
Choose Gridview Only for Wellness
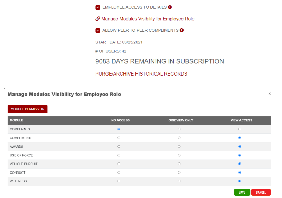pyautogui.click(x=179, y=181)
